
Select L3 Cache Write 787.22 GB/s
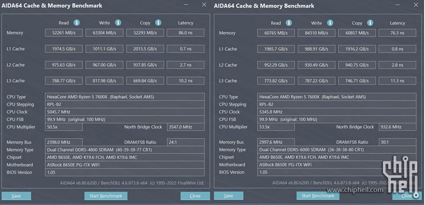(316, 81)
